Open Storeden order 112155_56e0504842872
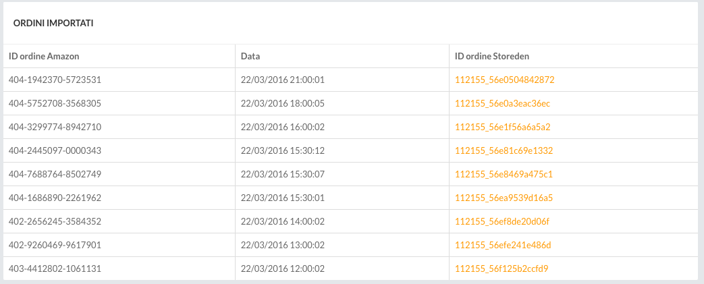This screenshot has width=704, height=284. (504, 80)
